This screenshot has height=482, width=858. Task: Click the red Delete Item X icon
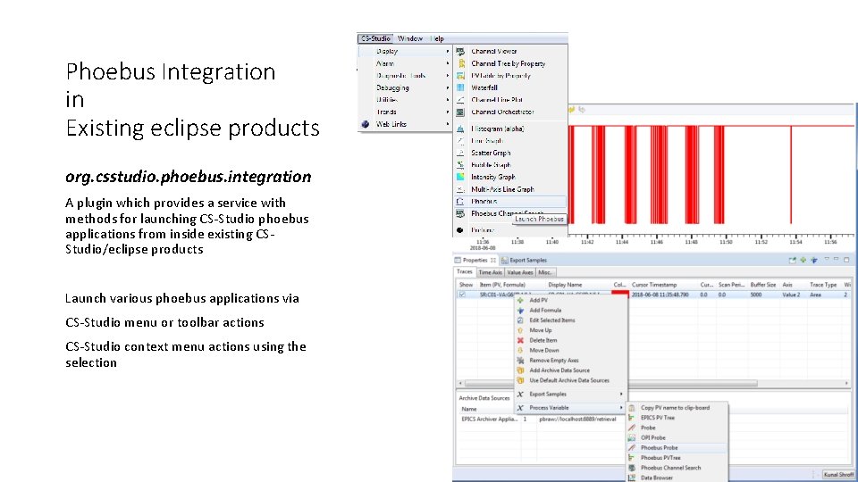520,340
